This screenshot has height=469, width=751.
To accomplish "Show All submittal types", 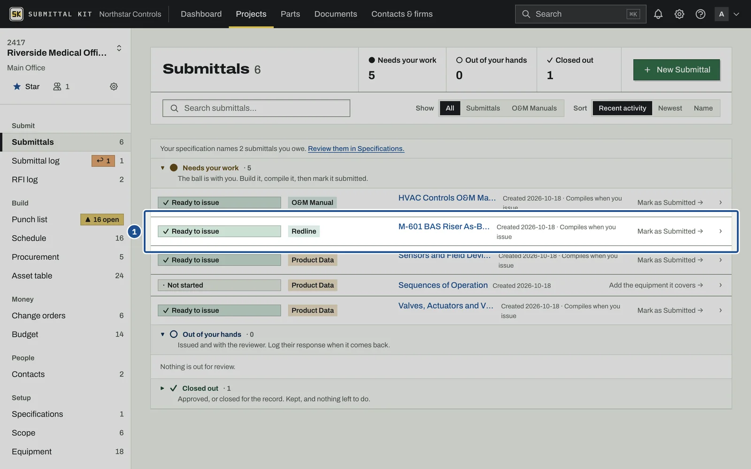I will [x=450, y=108].
